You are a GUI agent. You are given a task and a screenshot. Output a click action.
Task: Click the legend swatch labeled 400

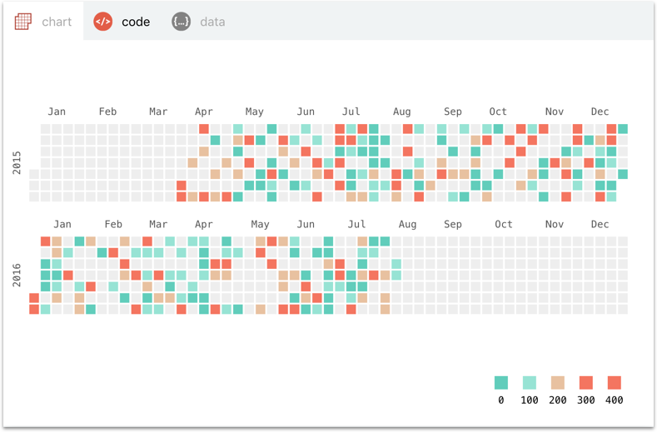615,383
